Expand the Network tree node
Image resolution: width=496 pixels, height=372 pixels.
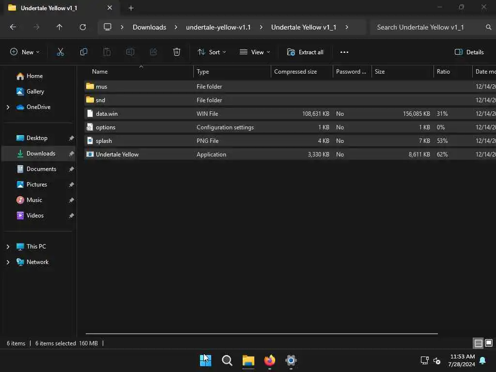point(8,262)
